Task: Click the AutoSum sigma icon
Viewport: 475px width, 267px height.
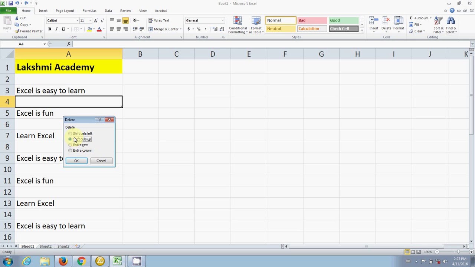Action: click(411, 18)
